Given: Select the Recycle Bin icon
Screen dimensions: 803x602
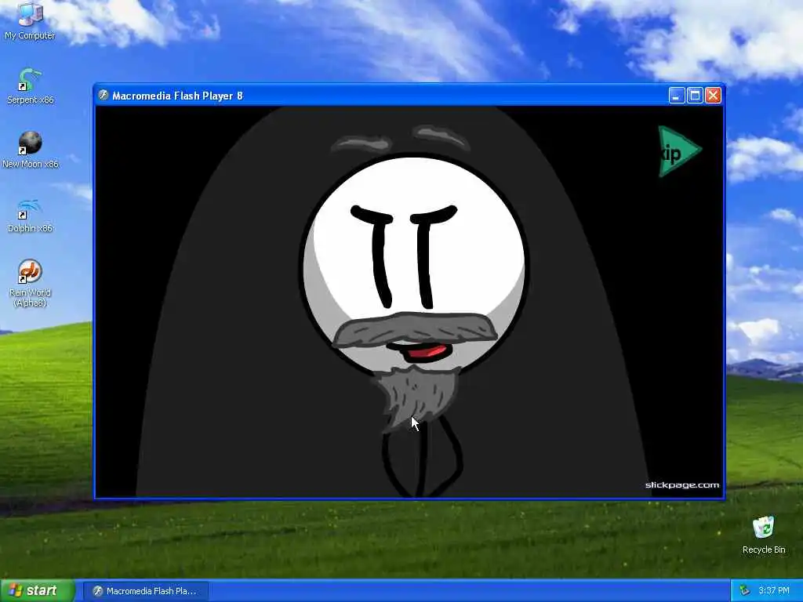Looking at the screenshot, I should [764, 535].
